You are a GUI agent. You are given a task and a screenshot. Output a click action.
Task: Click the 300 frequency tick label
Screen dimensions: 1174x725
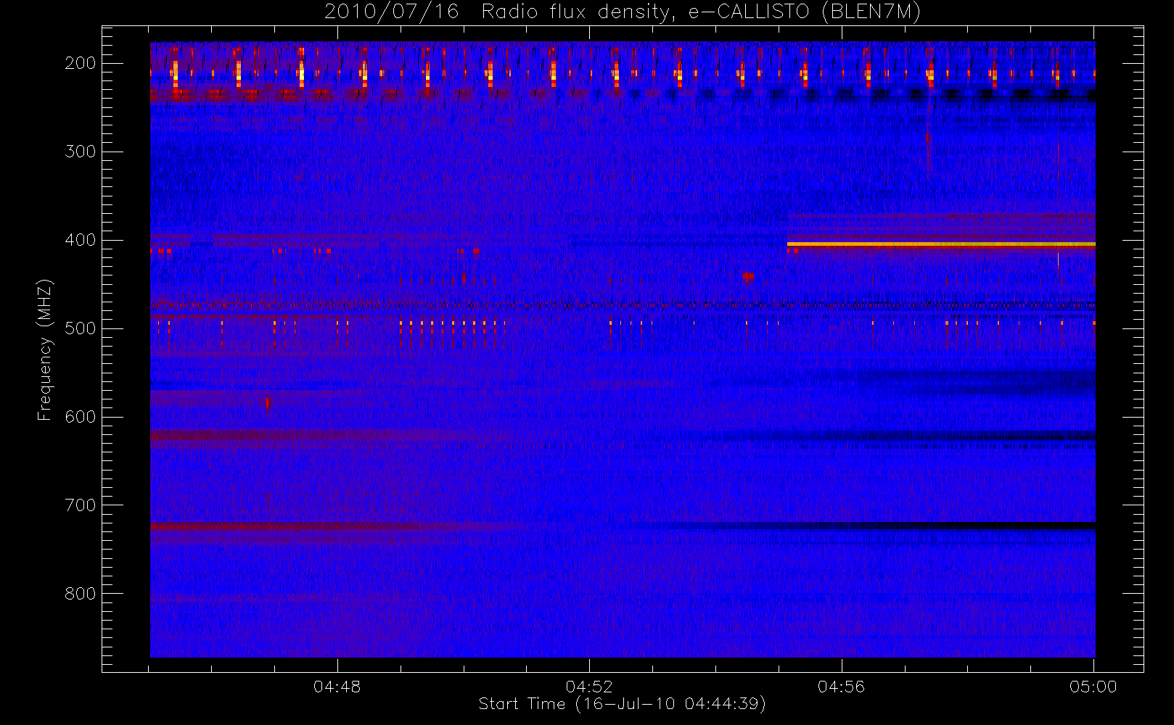[81, 152]
